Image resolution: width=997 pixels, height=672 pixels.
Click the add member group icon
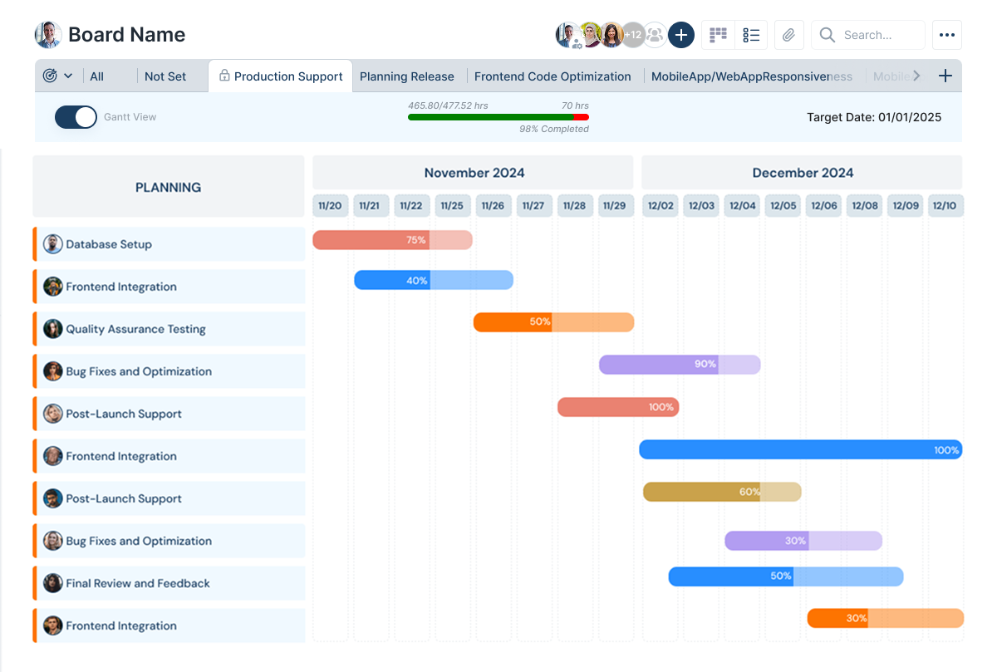pos(656,35)
